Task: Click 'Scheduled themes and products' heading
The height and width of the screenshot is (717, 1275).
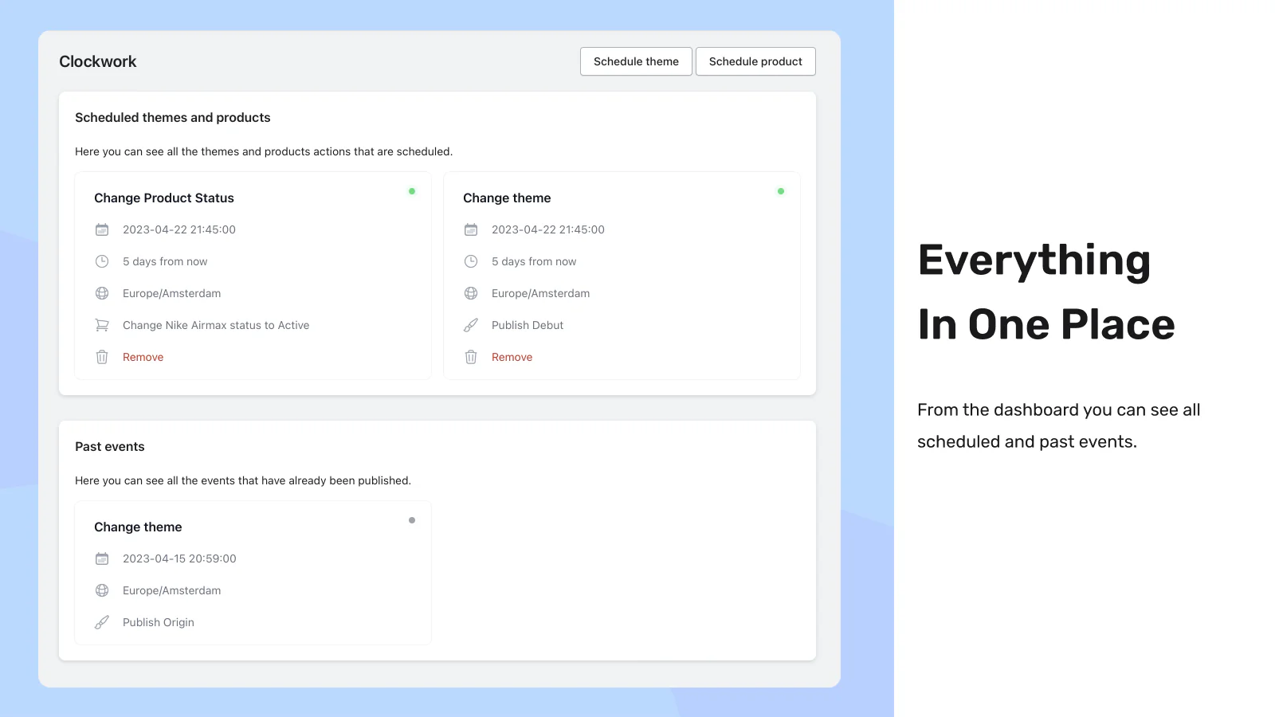Action: (173, 117)
